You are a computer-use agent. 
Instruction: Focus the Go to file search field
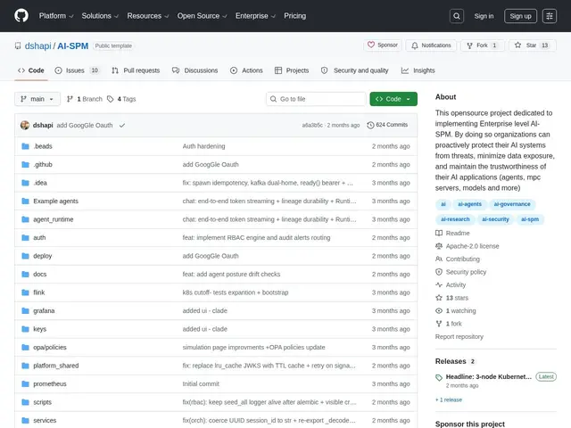316,99
